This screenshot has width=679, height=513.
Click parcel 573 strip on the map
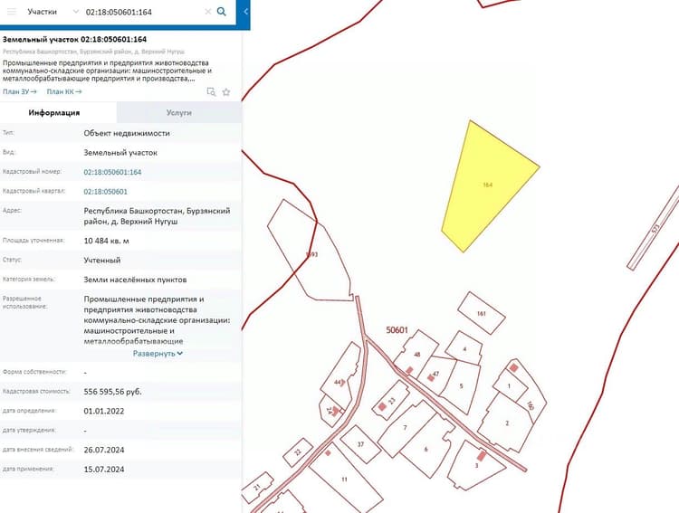pos(655,228)
